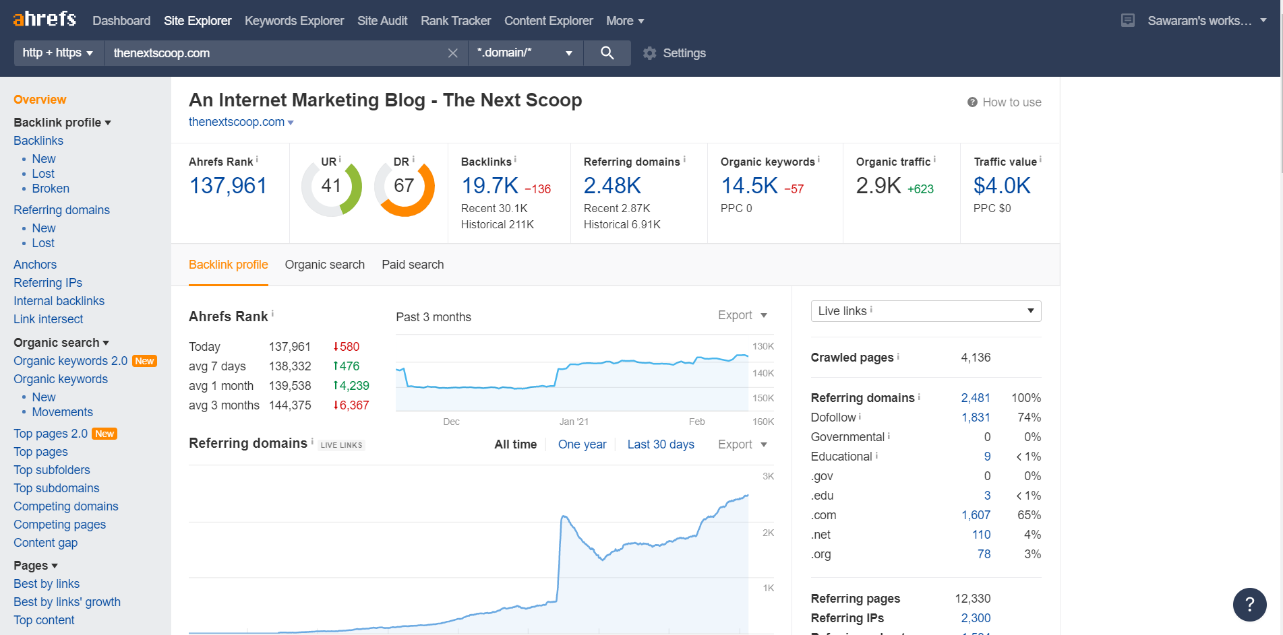Viewport: 1283px width, 635px height.
Task: Open Site Audit
Action: click(382, 21)
